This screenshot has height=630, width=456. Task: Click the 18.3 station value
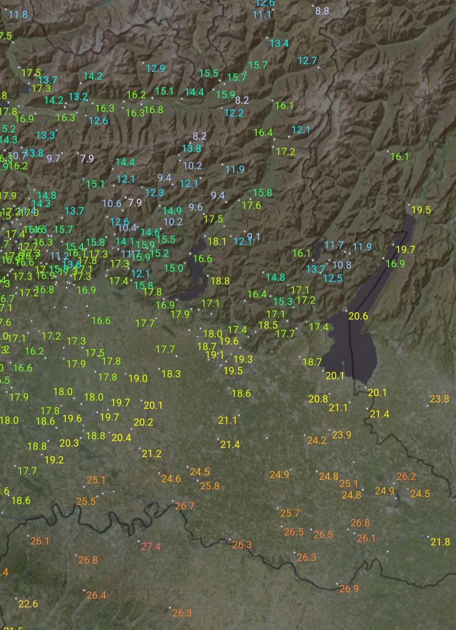click(x=171, y=374)
